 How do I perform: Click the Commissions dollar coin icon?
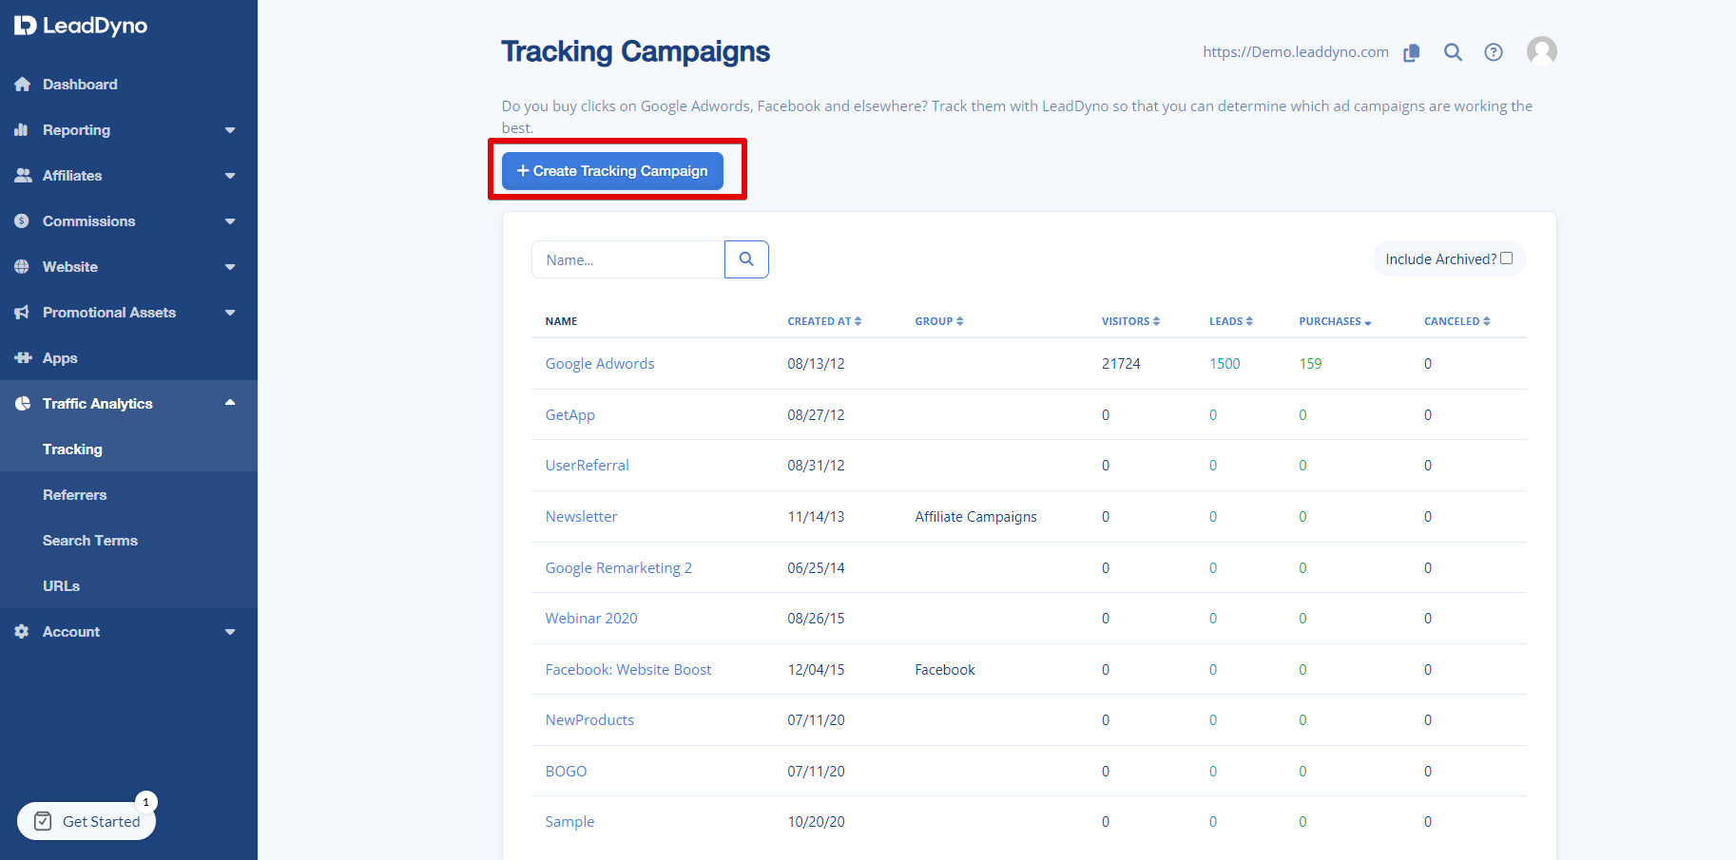pos(22,221)
